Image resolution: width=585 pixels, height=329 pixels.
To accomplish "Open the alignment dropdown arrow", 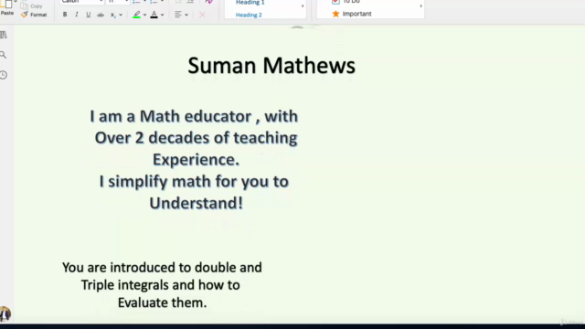I will coord(186,15).
